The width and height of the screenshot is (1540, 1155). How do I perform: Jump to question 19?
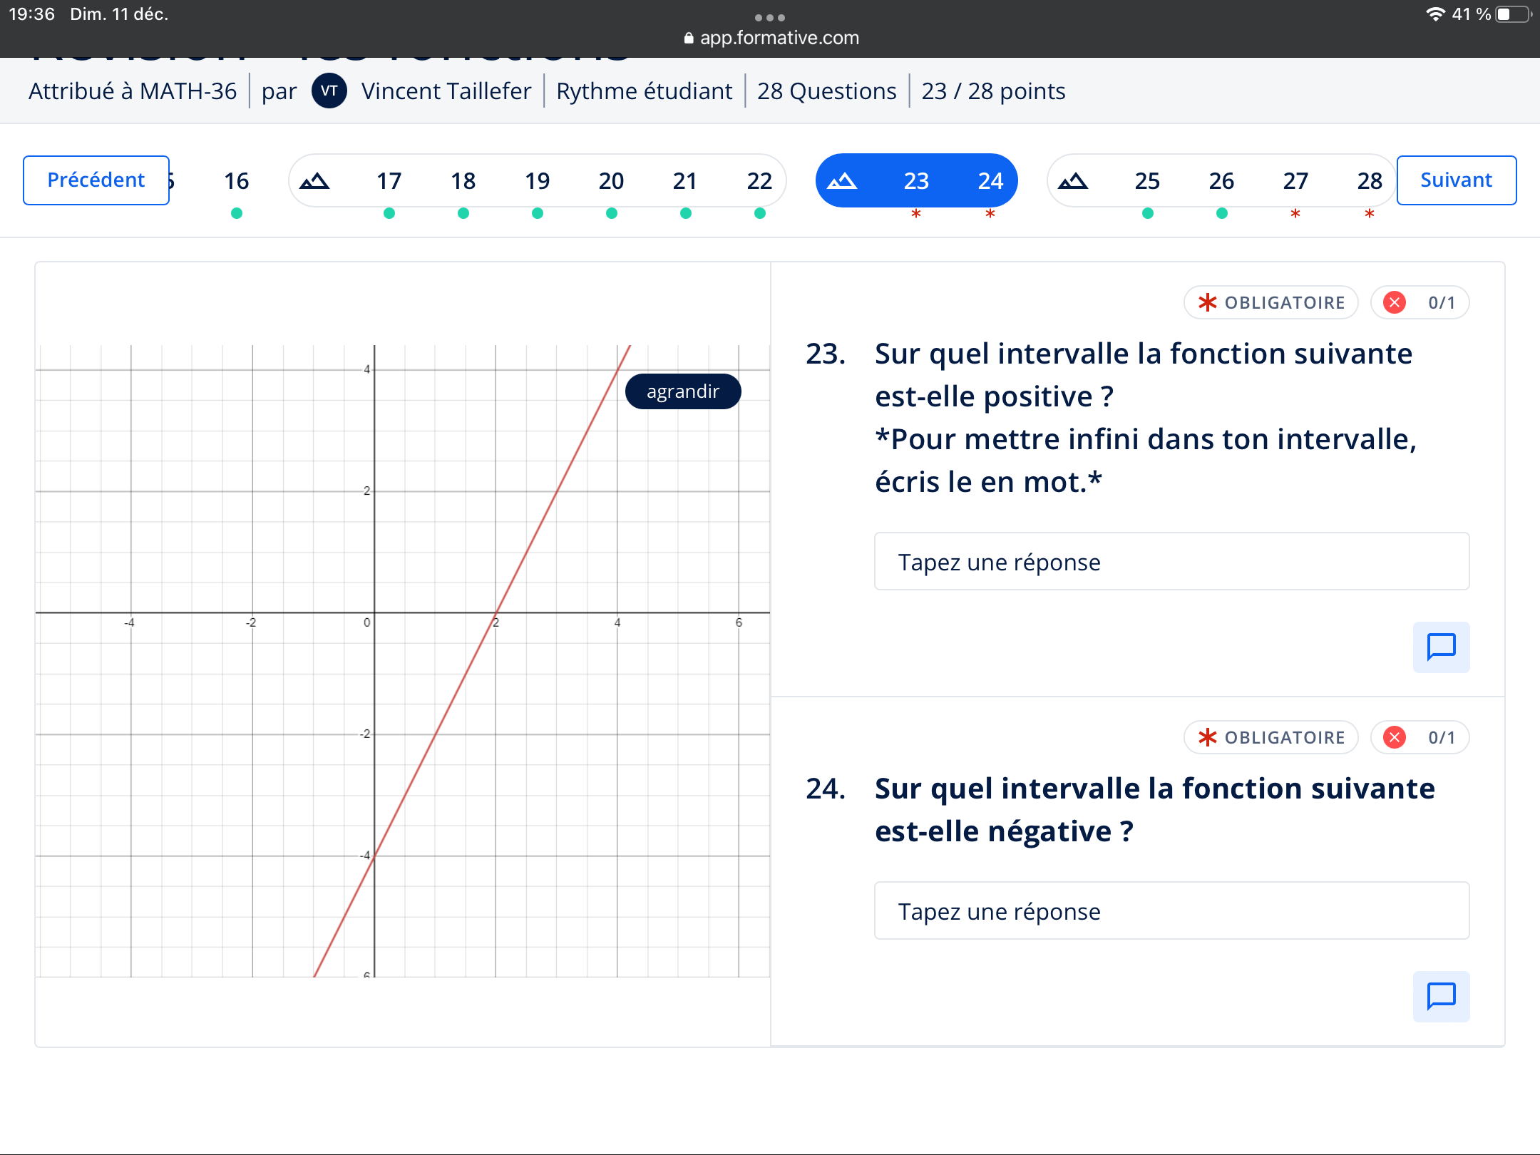point(537,181)
